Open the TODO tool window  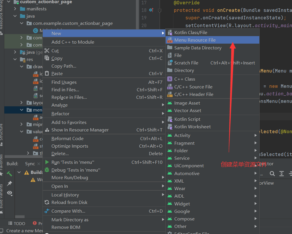click(x=17, y=223)
